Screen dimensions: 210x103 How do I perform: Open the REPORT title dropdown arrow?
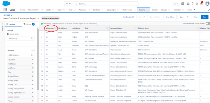pos(11,15)
